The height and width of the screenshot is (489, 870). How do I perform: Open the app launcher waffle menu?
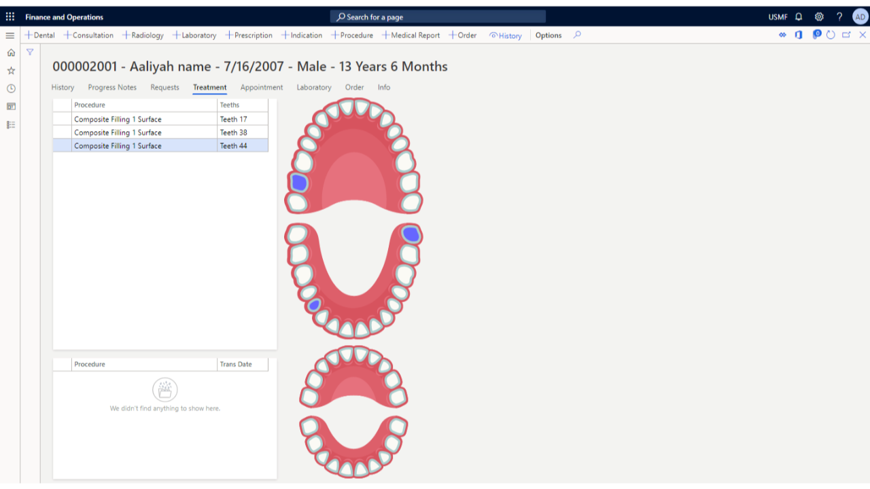(10, 17)
